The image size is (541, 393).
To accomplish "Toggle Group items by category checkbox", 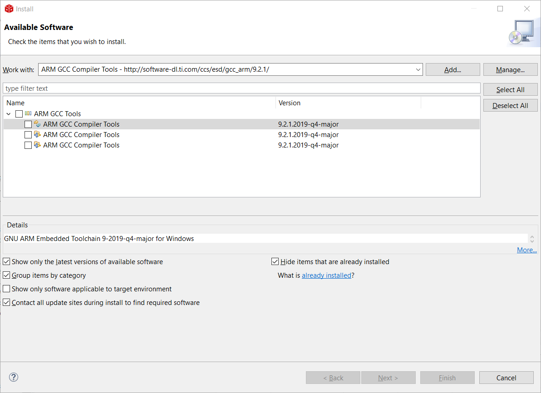I will (6, 275).
